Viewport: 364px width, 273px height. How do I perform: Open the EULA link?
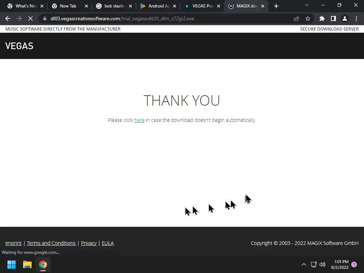(x=108, y=243)
